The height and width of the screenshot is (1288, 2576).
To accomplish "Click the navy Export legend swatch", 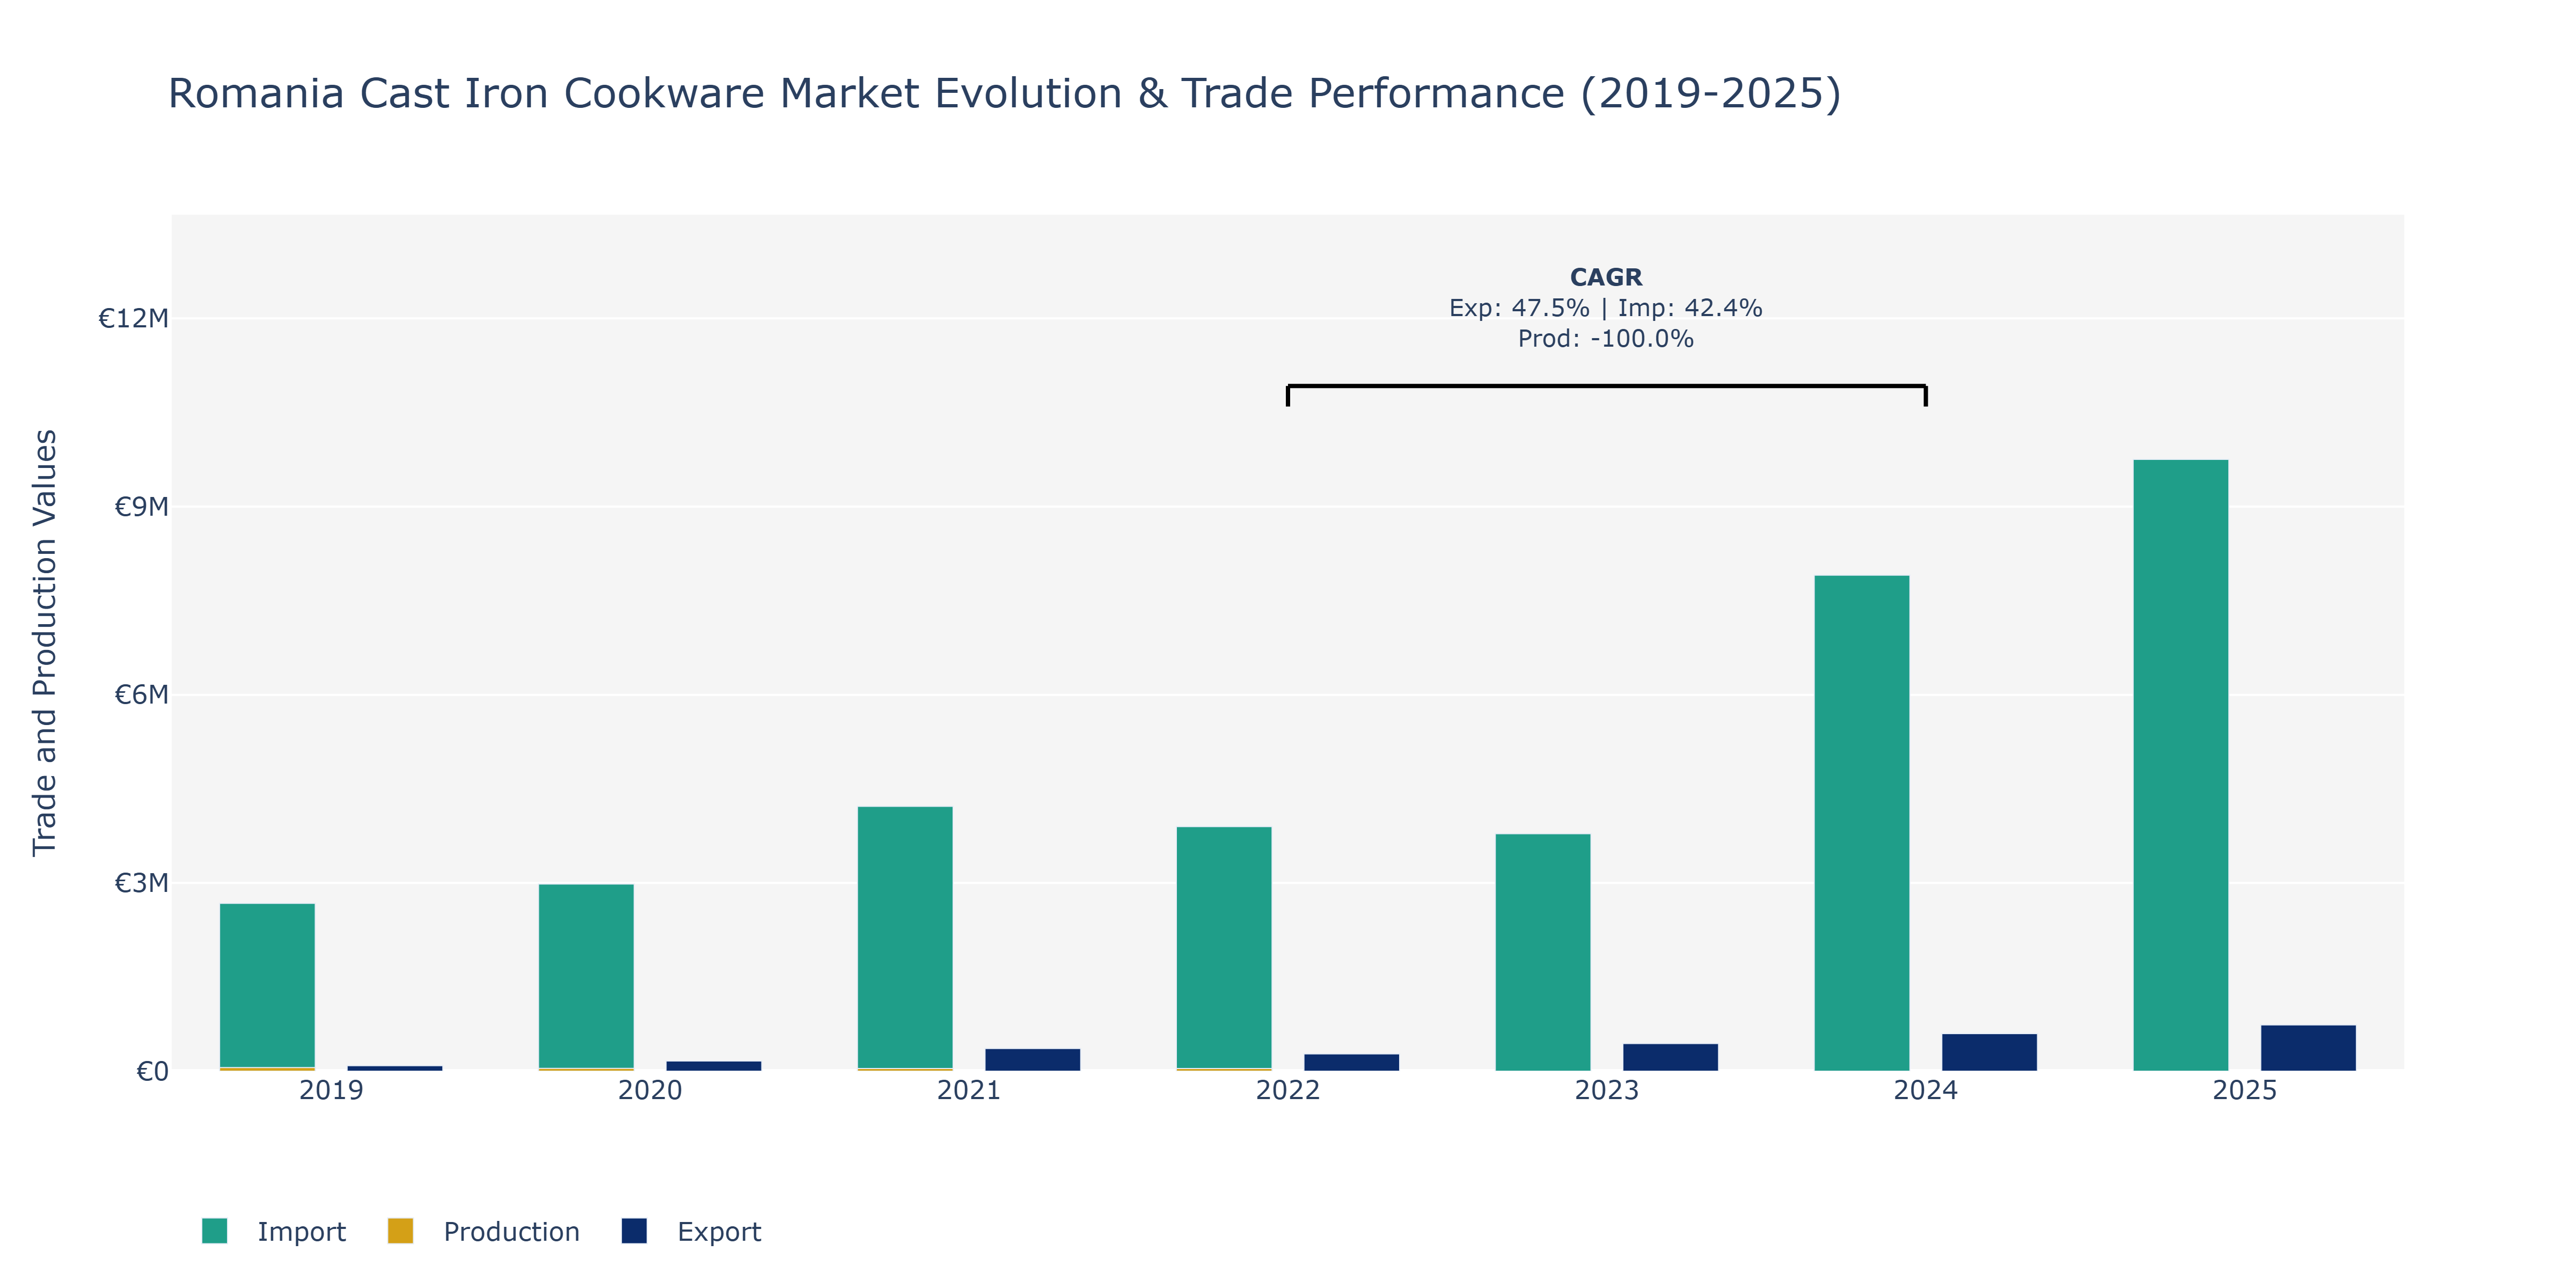I will pos(634,1231).
